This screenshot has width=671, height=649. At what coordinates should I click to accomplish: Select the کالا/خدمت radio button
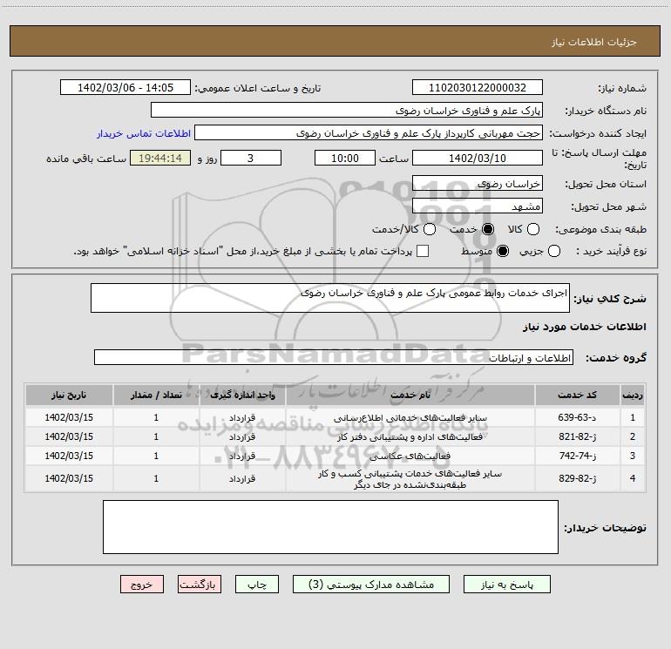pyautogui.click(x=430, y=229)
